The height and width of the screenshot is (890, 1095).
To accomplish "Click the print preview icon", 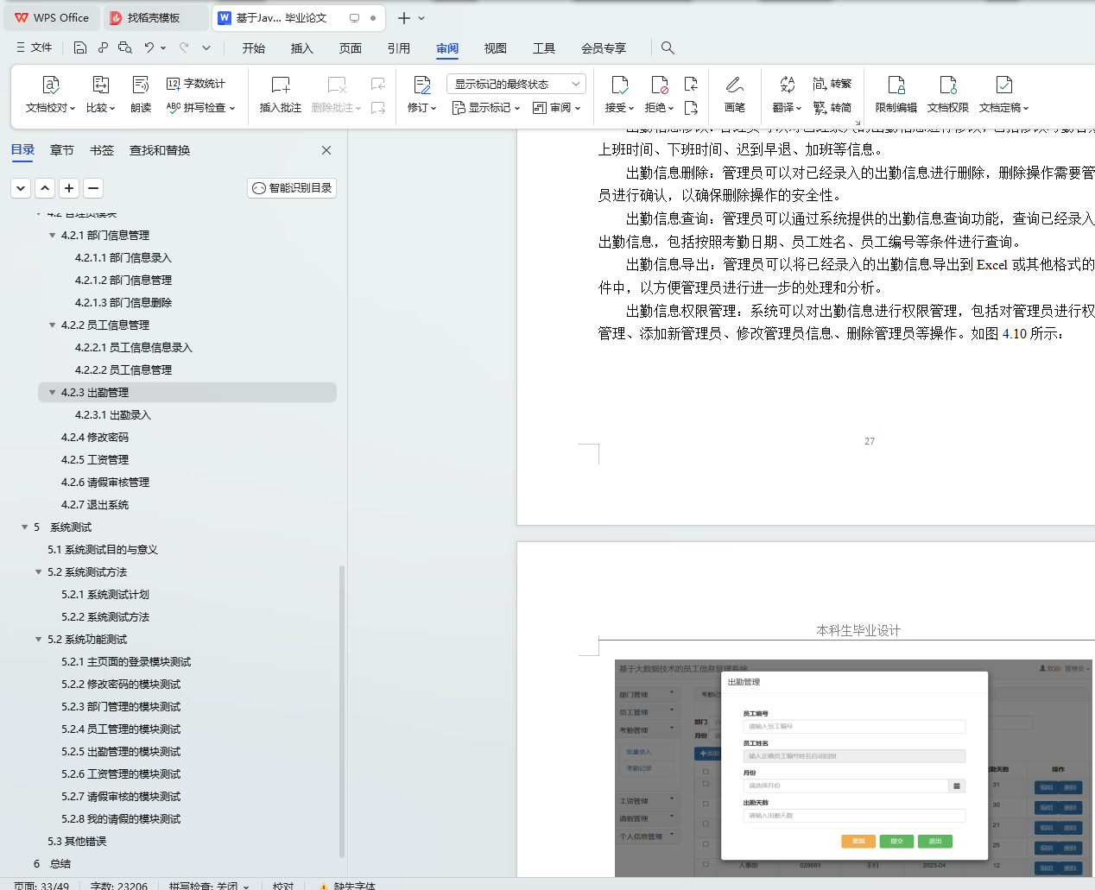I will 125,47.
